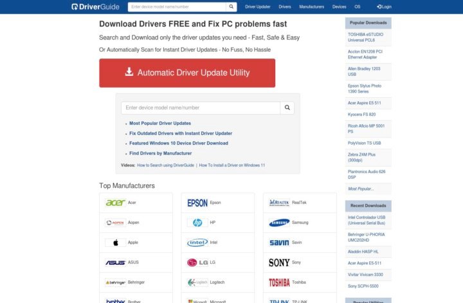Open How To Install a Driver on Windows 11
Viewport: 463px width, 303px height.
point(232,165)
